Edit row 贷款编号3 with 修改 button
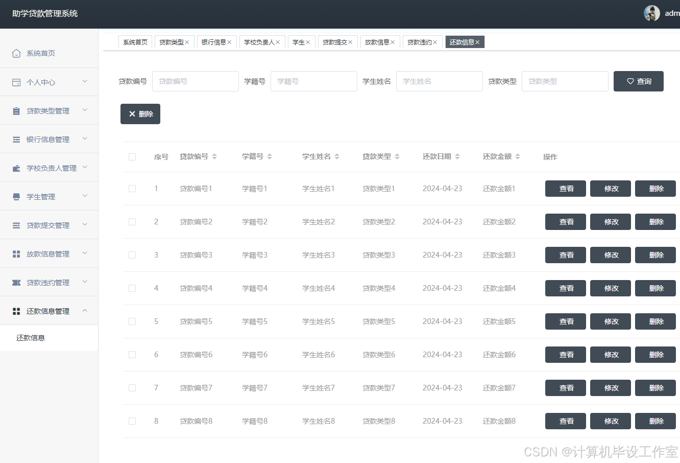Viewport: 680px width, 463px height. coord(611,255)
